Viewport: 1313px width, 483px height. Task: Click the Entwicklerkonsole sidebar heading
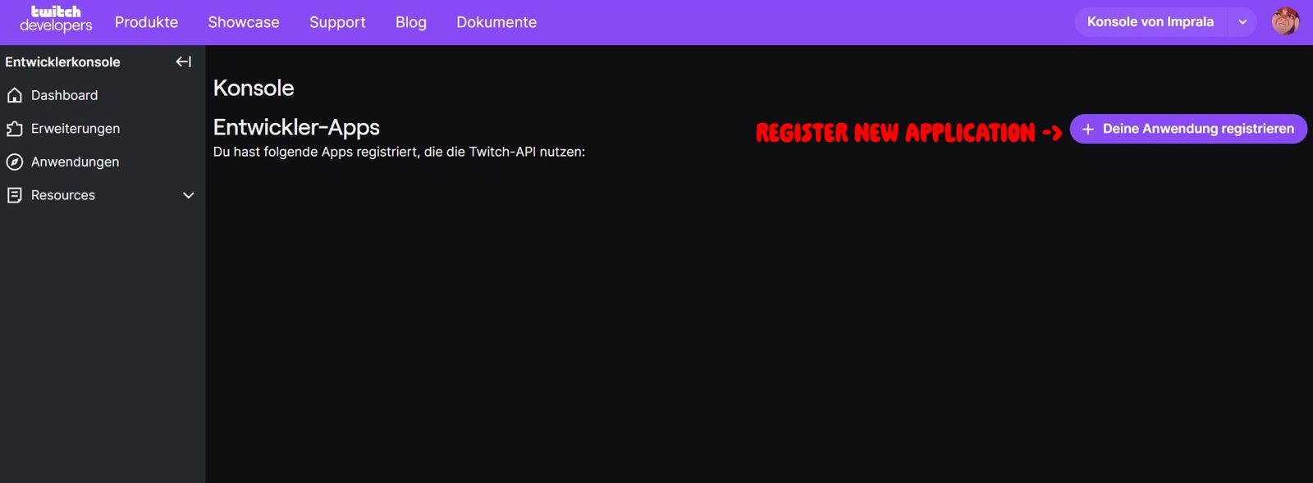[62, 62]
